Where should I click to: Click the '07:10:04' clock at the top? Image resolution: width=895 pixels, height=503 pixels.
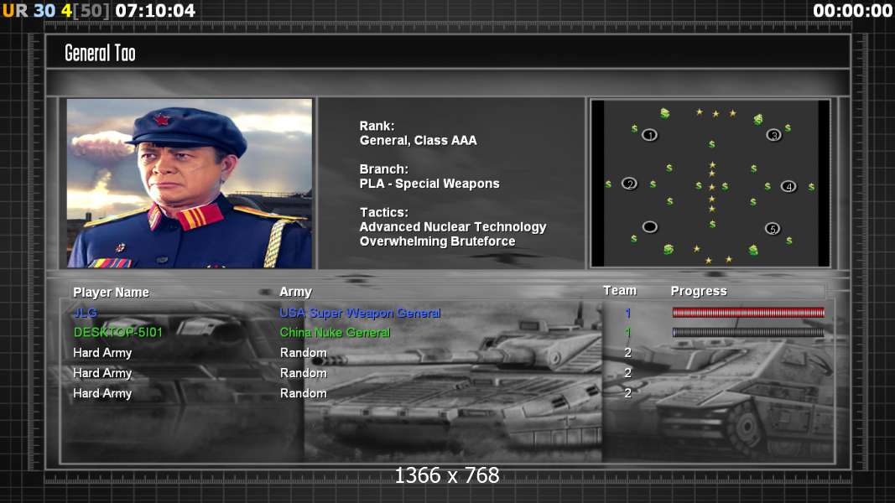click(155, 10)
